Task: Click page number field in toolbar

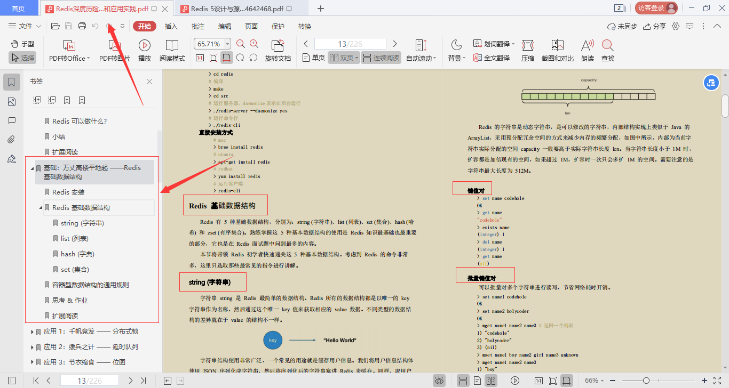Action: coord(350,44)
